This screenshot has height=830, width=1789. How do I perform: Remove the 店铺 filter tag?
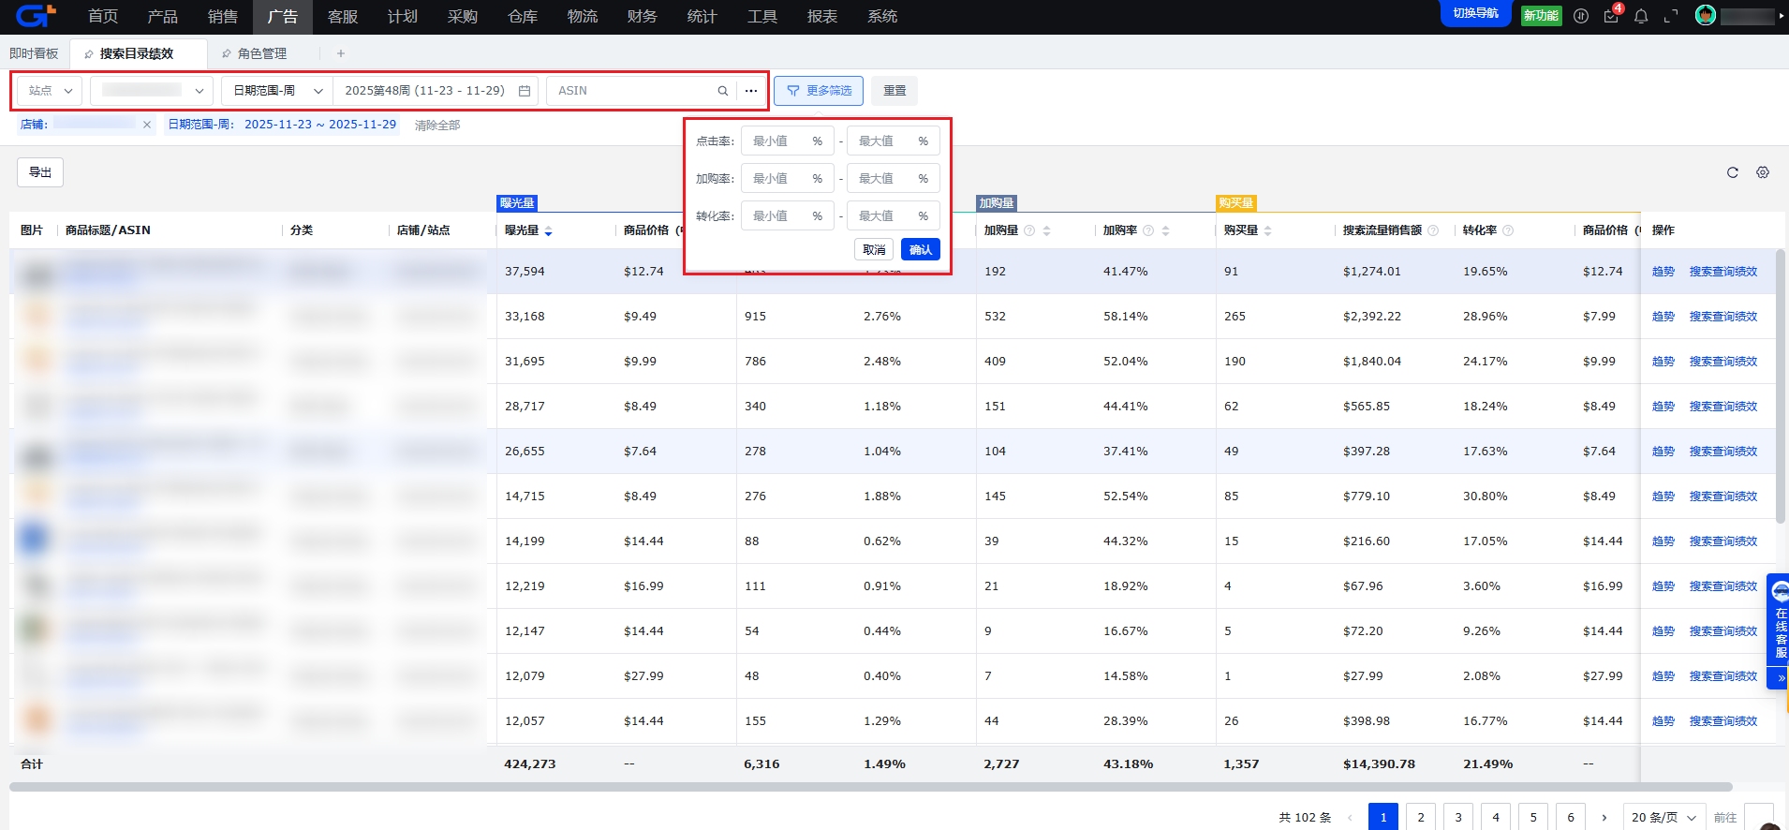pyautogui.click(x=147, y=125)
